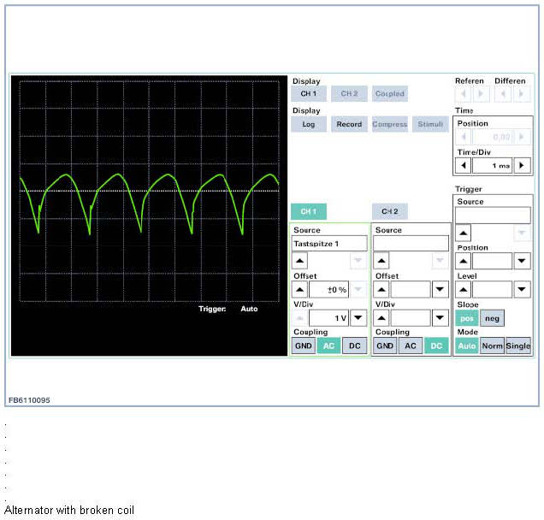Click Reference left arrow

click(x=463, y=94)
